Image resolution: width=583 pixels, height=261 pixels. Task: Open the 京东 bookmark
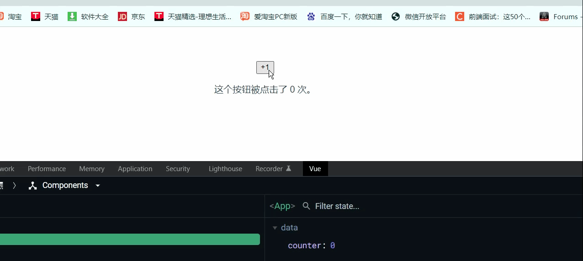pyautogui.click(x=132, y=16)
